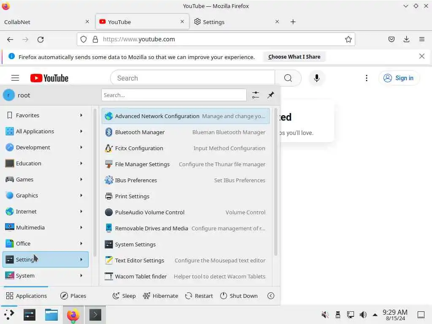Expand the Office category

[46, 243]
